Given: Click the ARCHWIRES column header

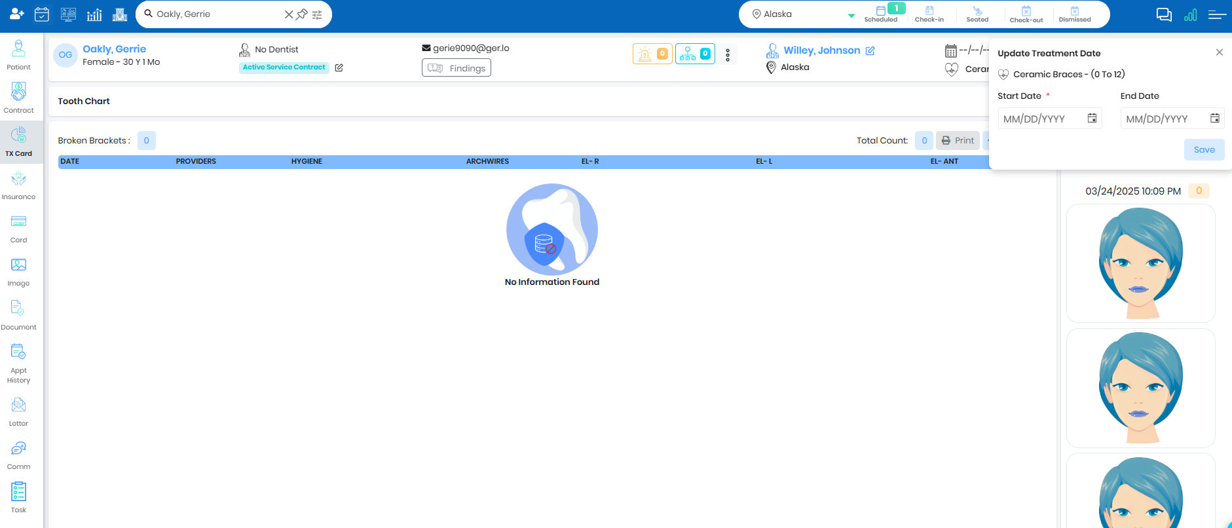Looking at the screenshot, I should click(x=487, y=161).
